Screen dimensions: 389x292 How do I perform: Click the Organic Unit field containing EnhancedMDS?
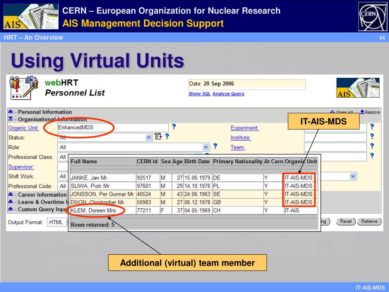tap(113, 128)
